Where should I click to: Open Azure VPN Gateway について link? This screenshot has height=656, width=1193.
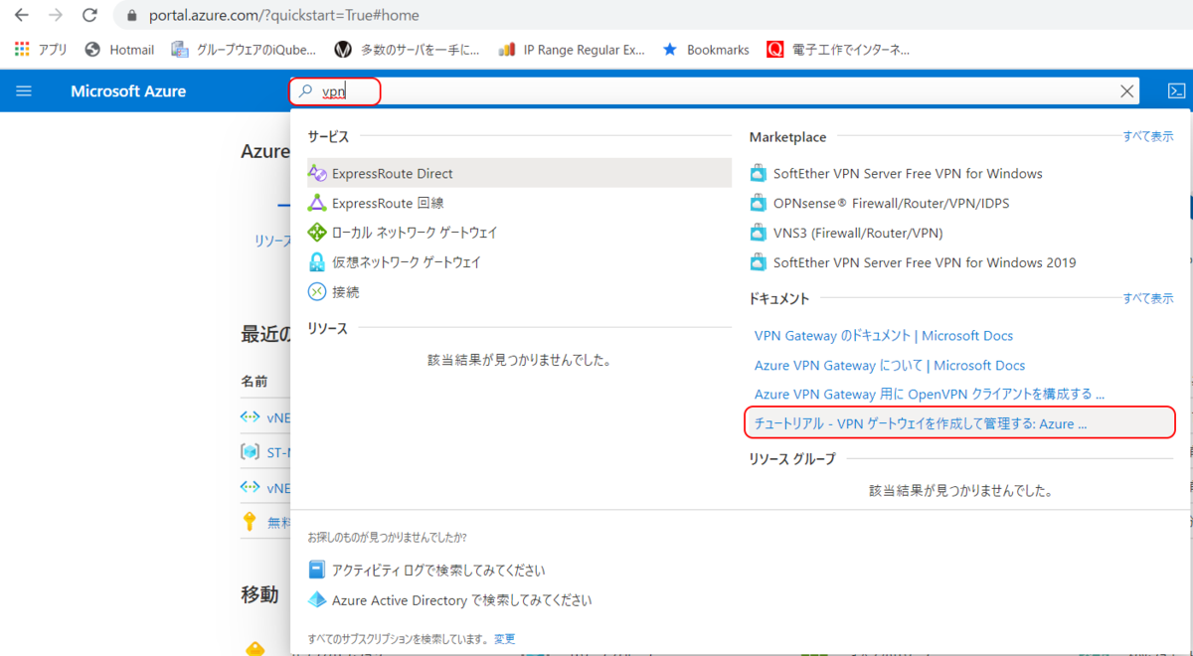click(890, 366)
